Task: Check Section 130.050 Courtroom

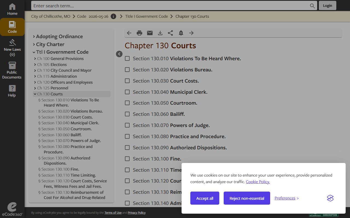Action: click(x=127, y=103)
